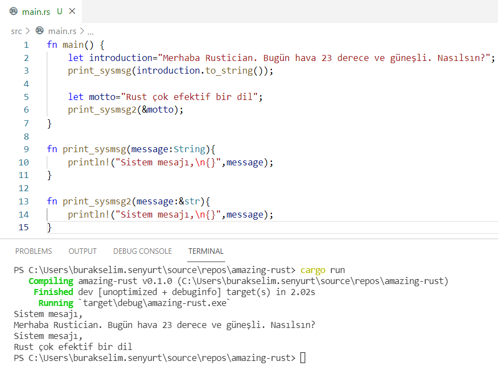Click the Rust icon in the breadcrumb

[x=39, y=31]
